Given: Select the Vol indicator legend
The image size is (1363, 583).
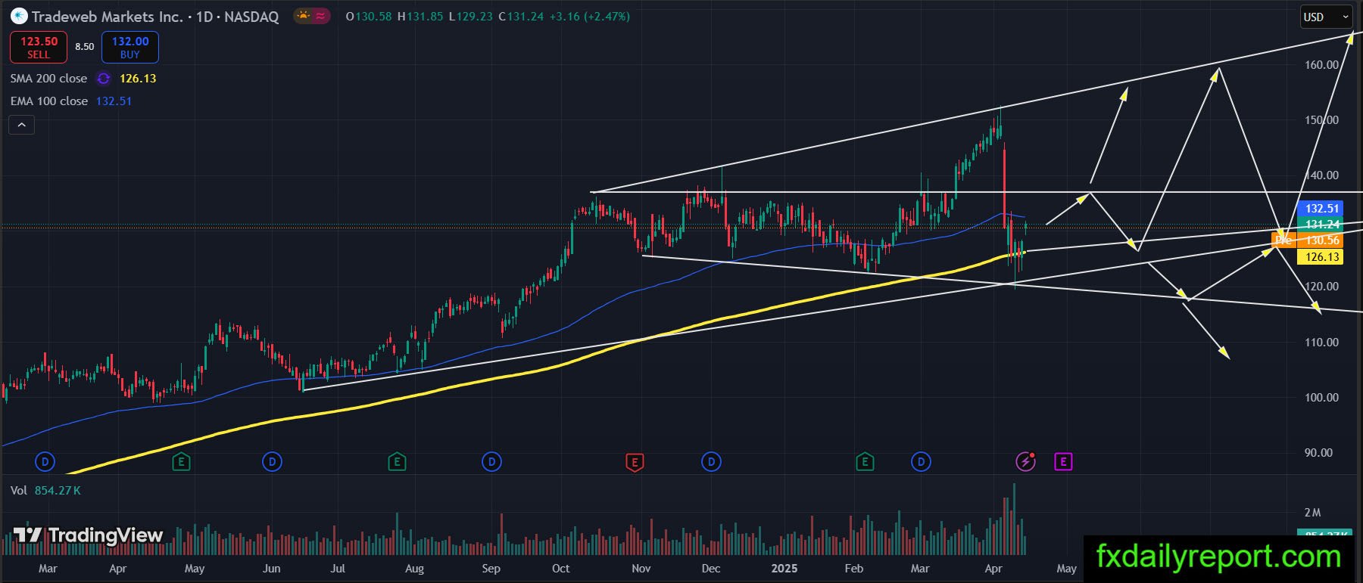Looking at the screenshot, I should (19, 491).
